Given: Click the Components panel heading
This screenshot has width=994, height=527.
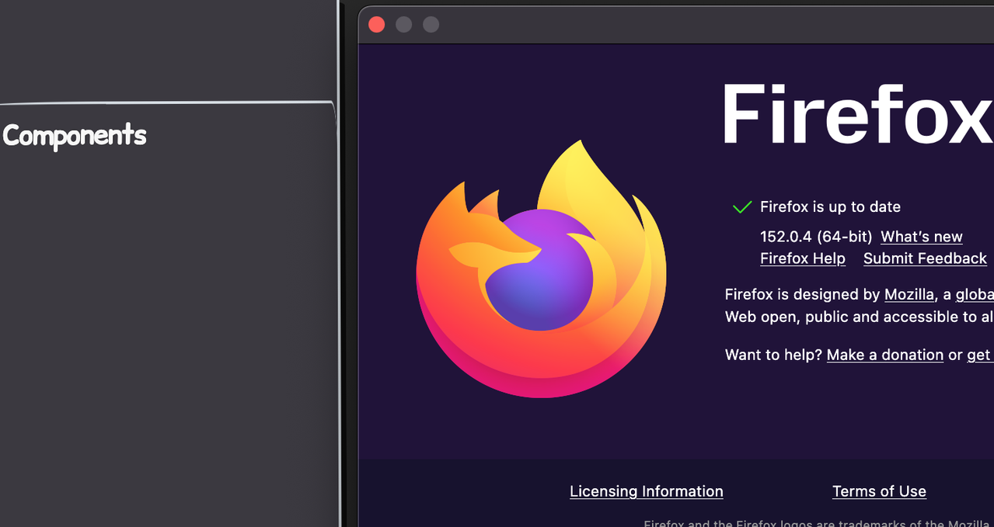Looking at the screenshot, I should tap(75, 136).
